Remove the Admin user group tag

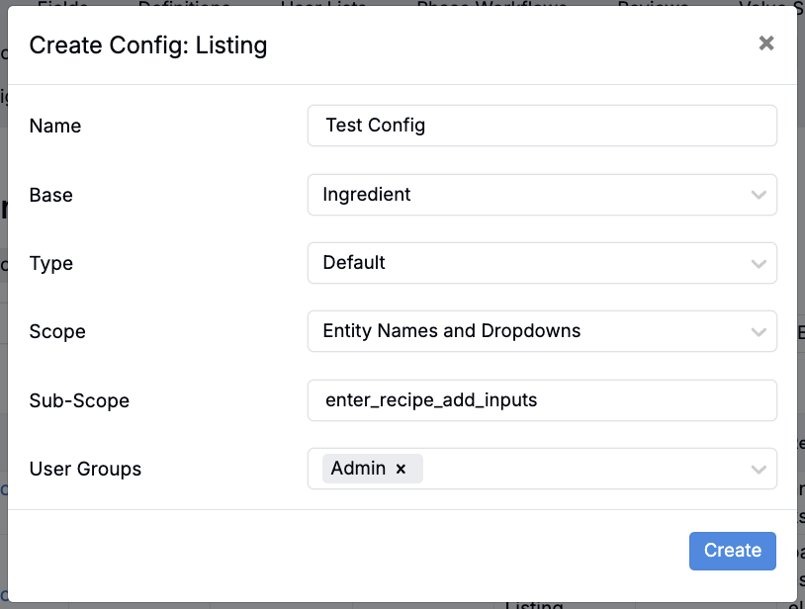(x=401, y=470)
